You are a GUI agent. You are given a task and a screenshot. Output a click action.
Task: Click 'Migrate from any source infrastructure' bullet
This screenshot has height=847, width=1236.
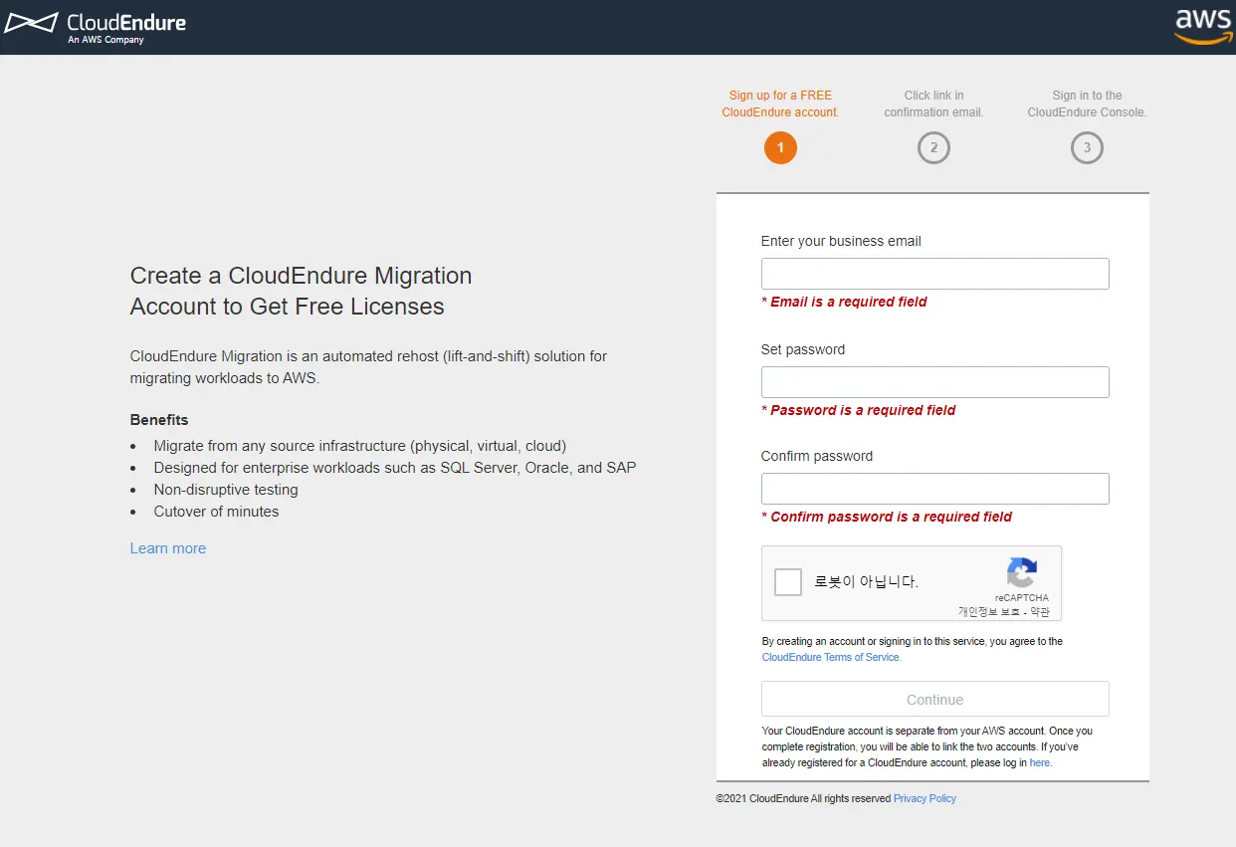point(360,446)
